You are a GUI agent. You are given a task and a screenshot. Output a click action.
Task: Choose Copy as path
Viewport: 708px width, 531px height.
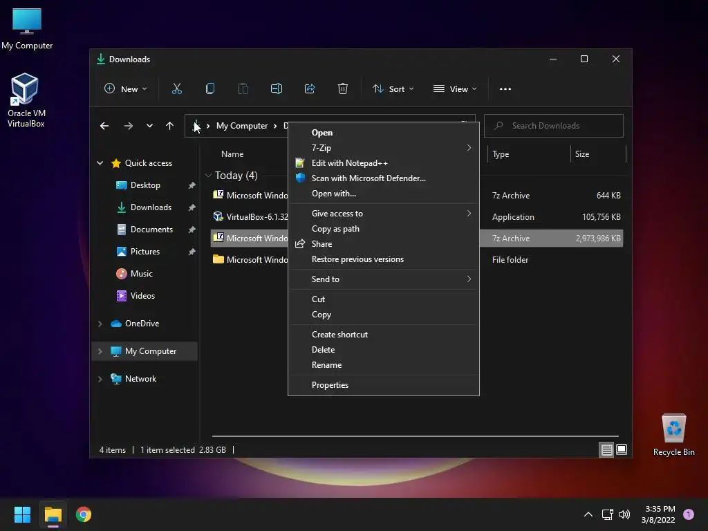[x=383, y=229]
